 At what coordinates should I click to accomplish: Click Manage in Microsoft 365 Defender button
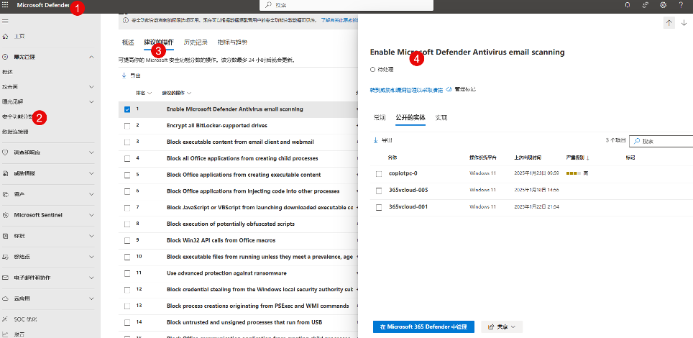coord(423,326)
